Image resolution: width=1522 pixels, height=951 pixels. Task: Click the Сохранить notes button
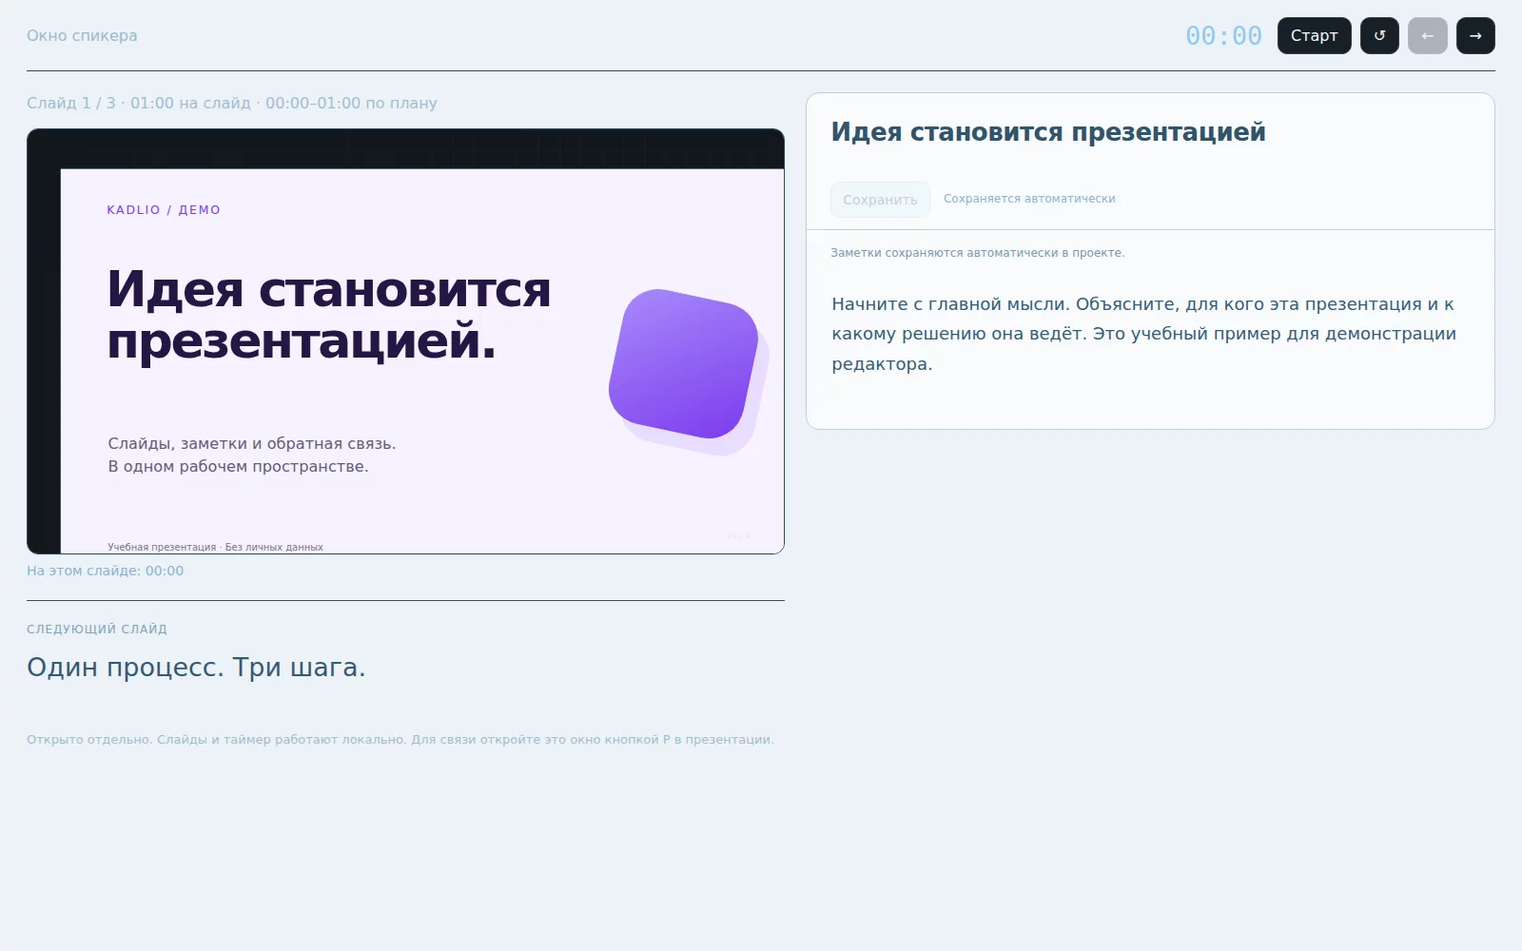pyautogui.click(x=880, y=200)
